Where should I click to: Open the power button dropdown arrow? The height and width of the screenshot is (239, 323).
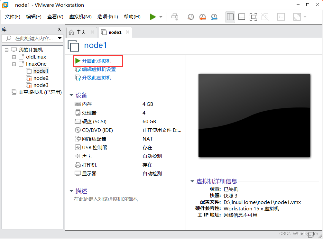click(161, 17)
